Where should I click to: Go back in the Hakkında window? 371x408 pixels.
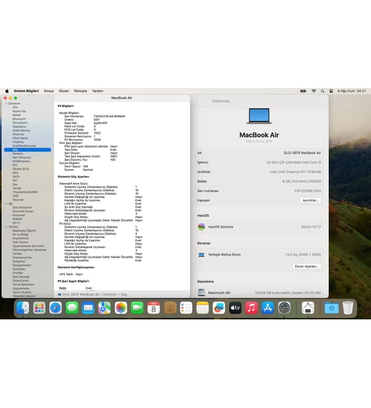tap(197, 101)
